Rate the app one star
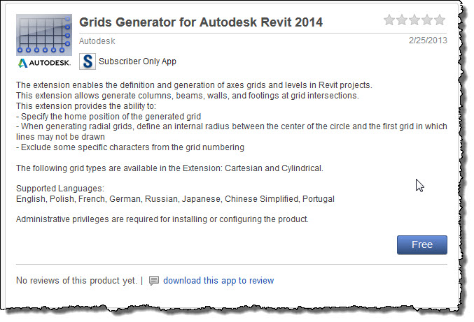The image size is (474, 322). tap(389, 20)
